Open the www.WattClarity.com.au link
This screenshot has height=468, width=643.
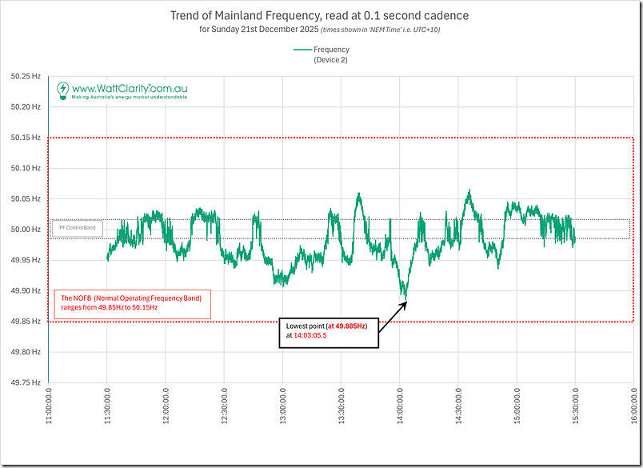pyautogui.click(x=129, y=87)
